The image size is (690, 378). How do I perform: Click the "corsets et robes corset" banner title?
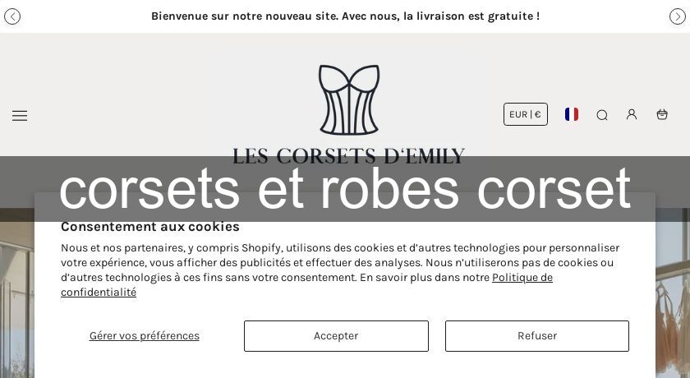click(x=345, y=189)
